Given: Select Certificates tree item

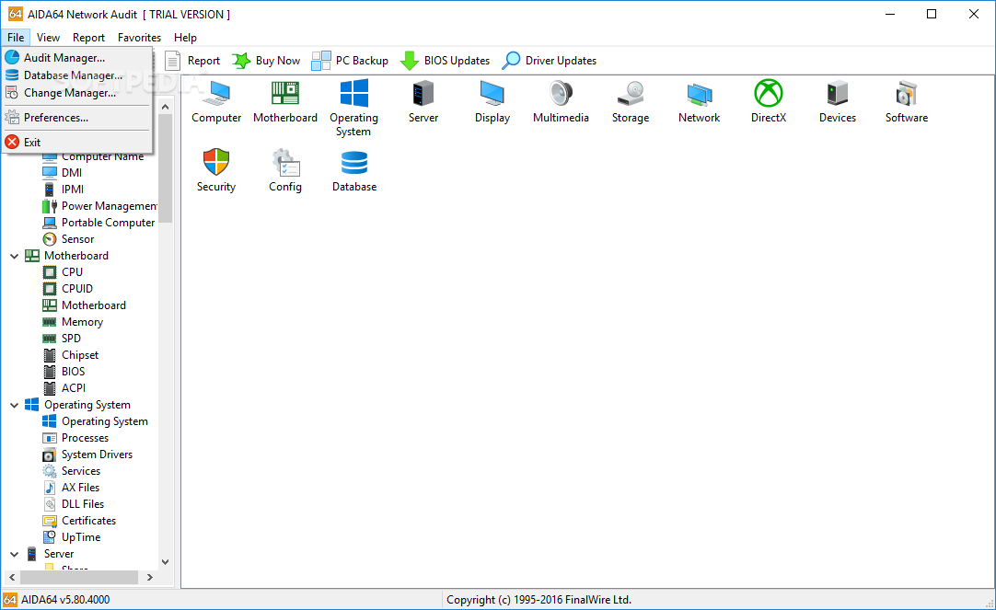Looking at the screenshot, I should pos(79,521).
